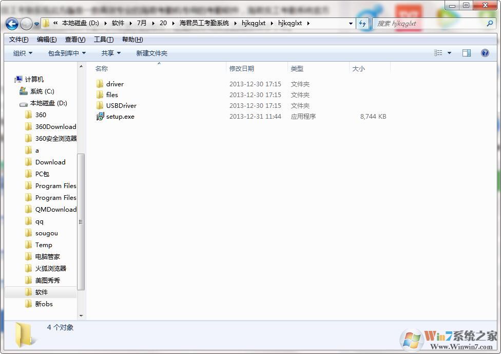The image size is (501, 354).
Task: Open the 帮助(H) menu
Action: [132, 40]
